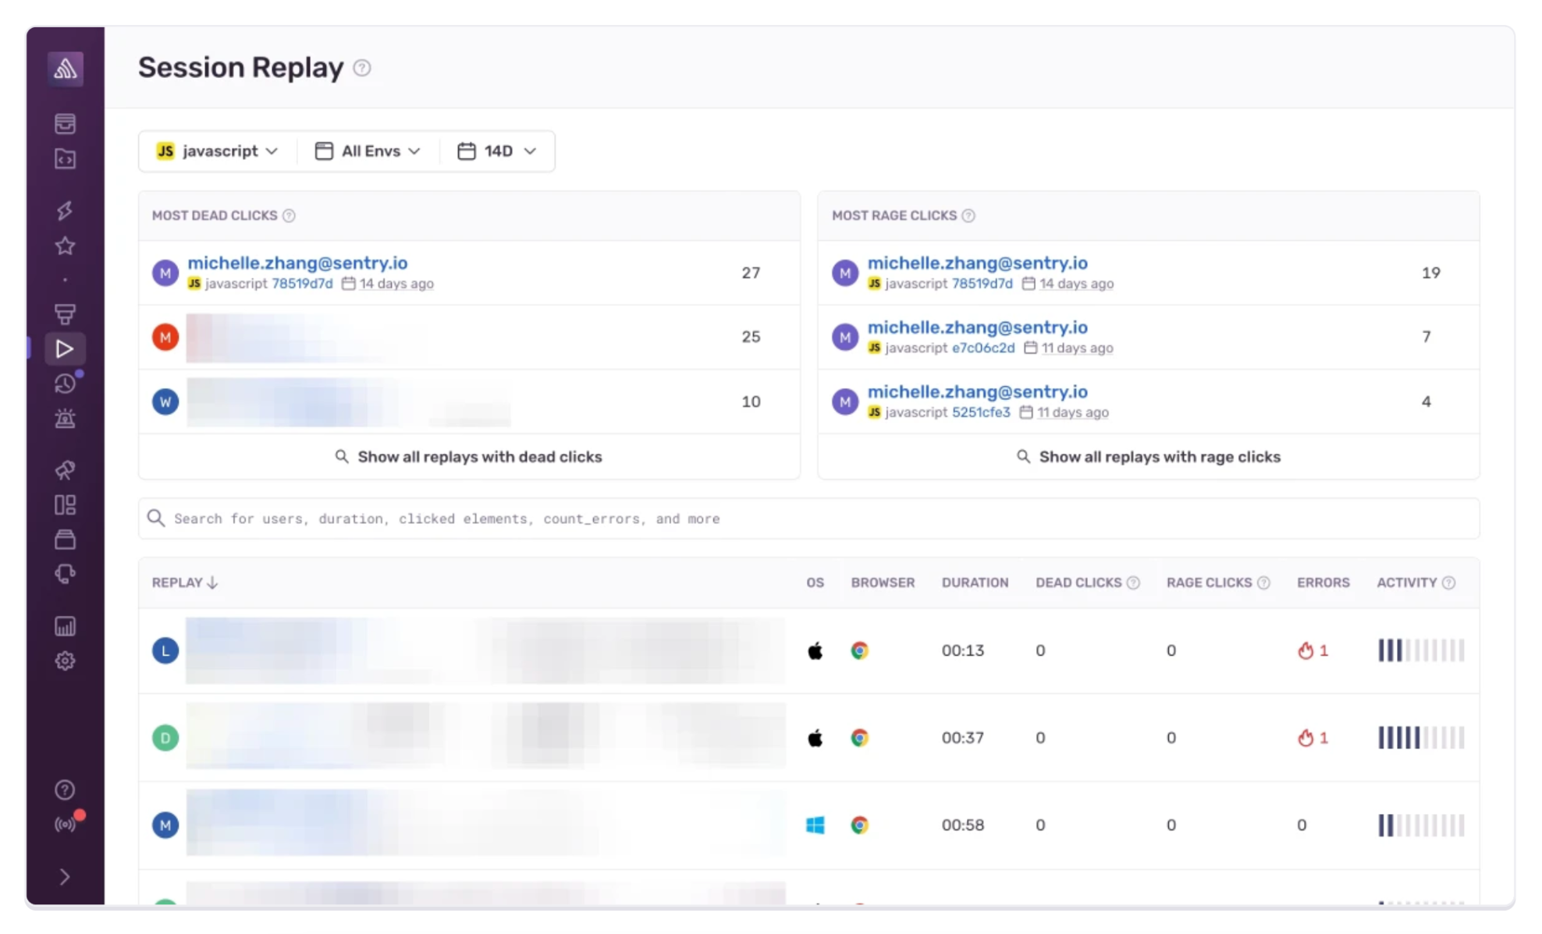Open Replays play icon in sidebar
The image size is (1542, 934).
[65, 348]
